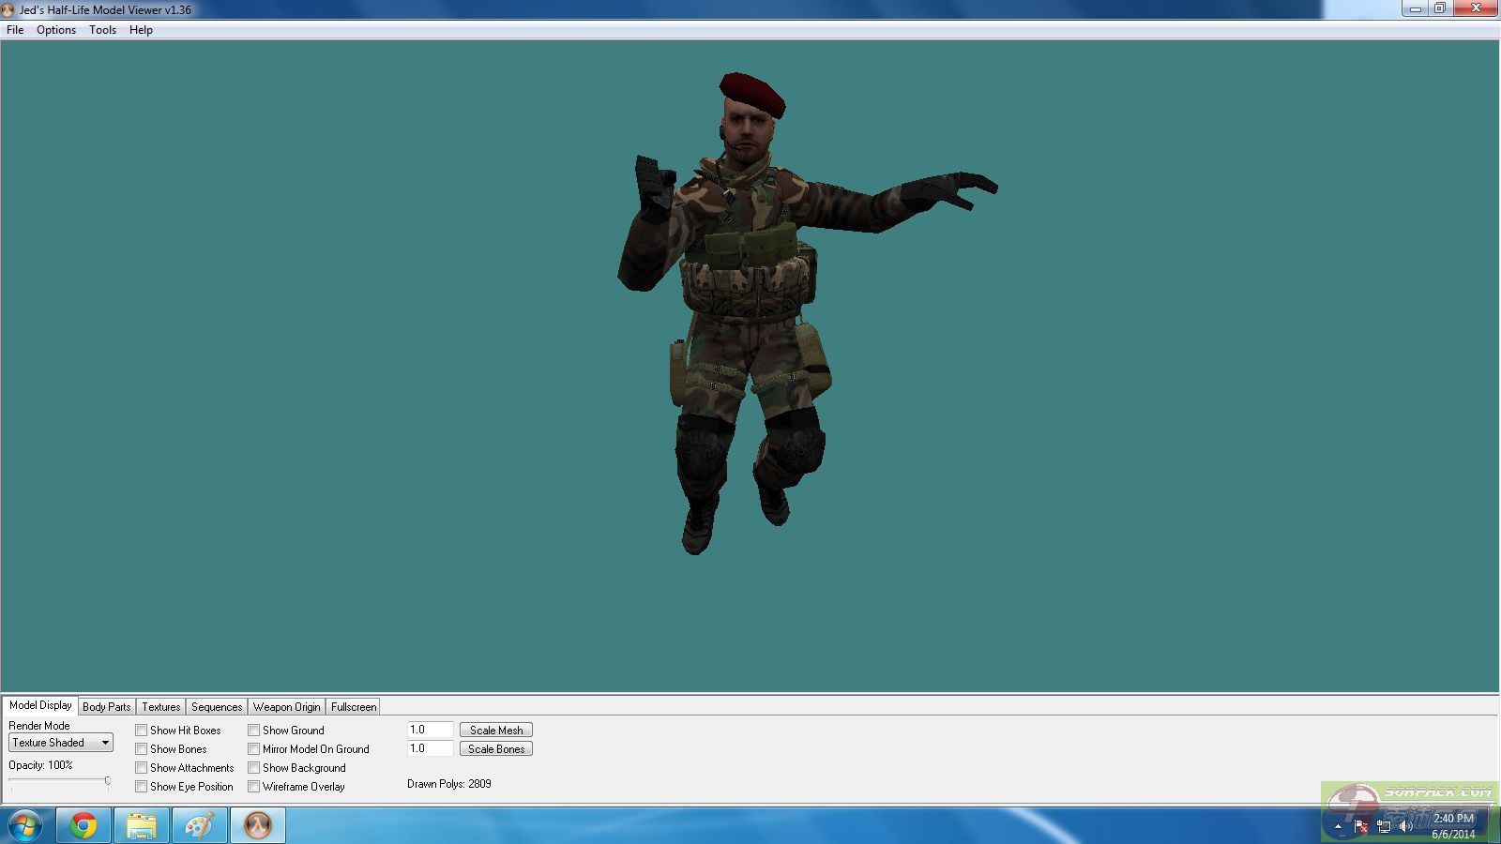Click the Opacity slider handle
This screenshot has width=1501, height=844.
[107, 780]
